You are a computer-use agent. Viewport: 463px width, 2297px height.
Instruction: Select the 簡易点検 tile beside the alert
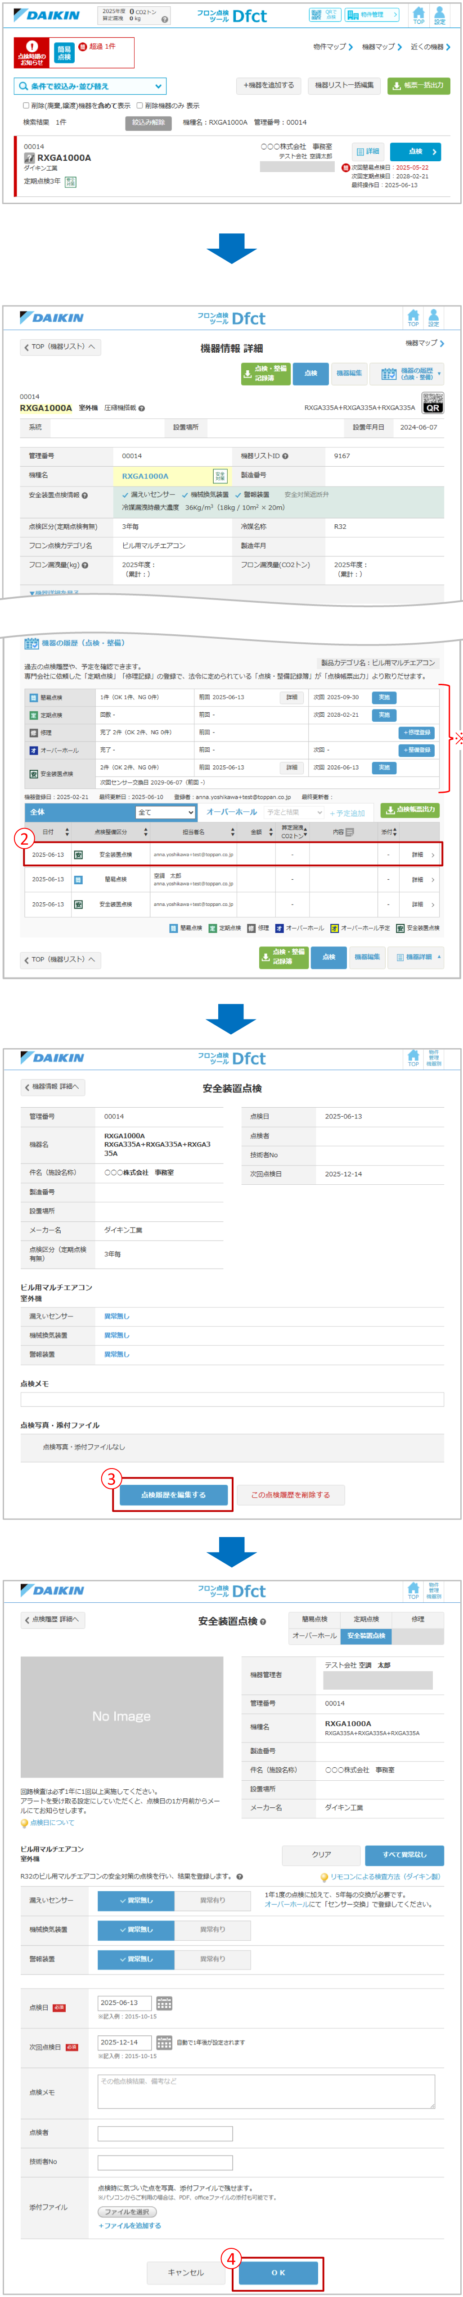(x=64, y=53)
